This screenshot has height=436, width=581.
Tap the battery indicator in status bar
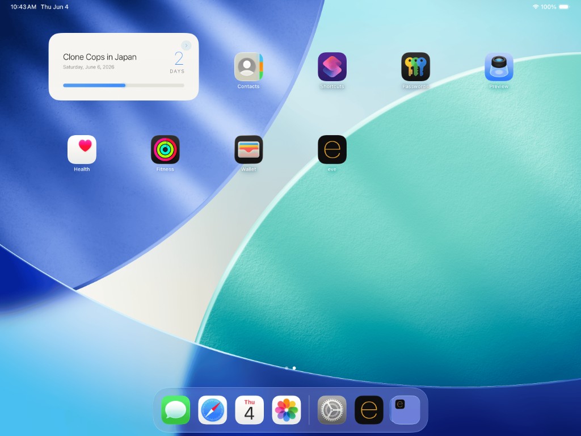(564, 7)
